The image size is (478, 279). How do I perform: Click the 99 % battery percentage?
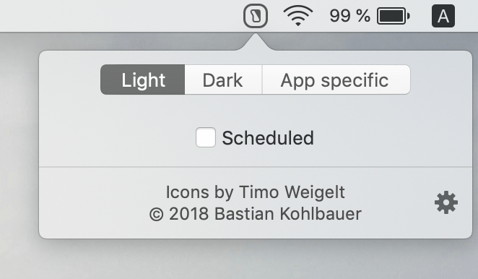click(349, 16)
